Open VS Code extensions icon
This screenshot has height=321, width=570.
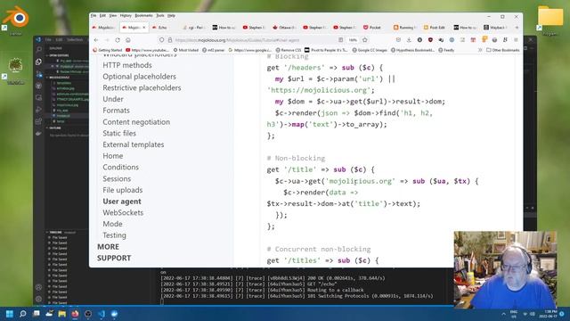click(x=39, y=121)
